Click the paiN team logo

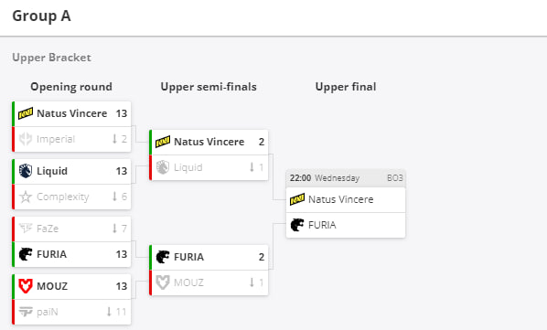click(26, 312)
